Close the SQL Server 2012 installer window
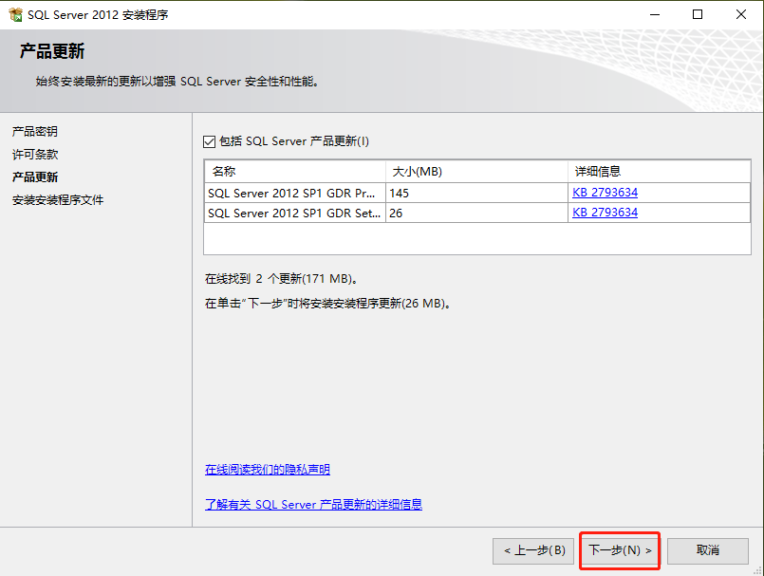The width and height of the screenshot is (764, 576). click(741, 14)
